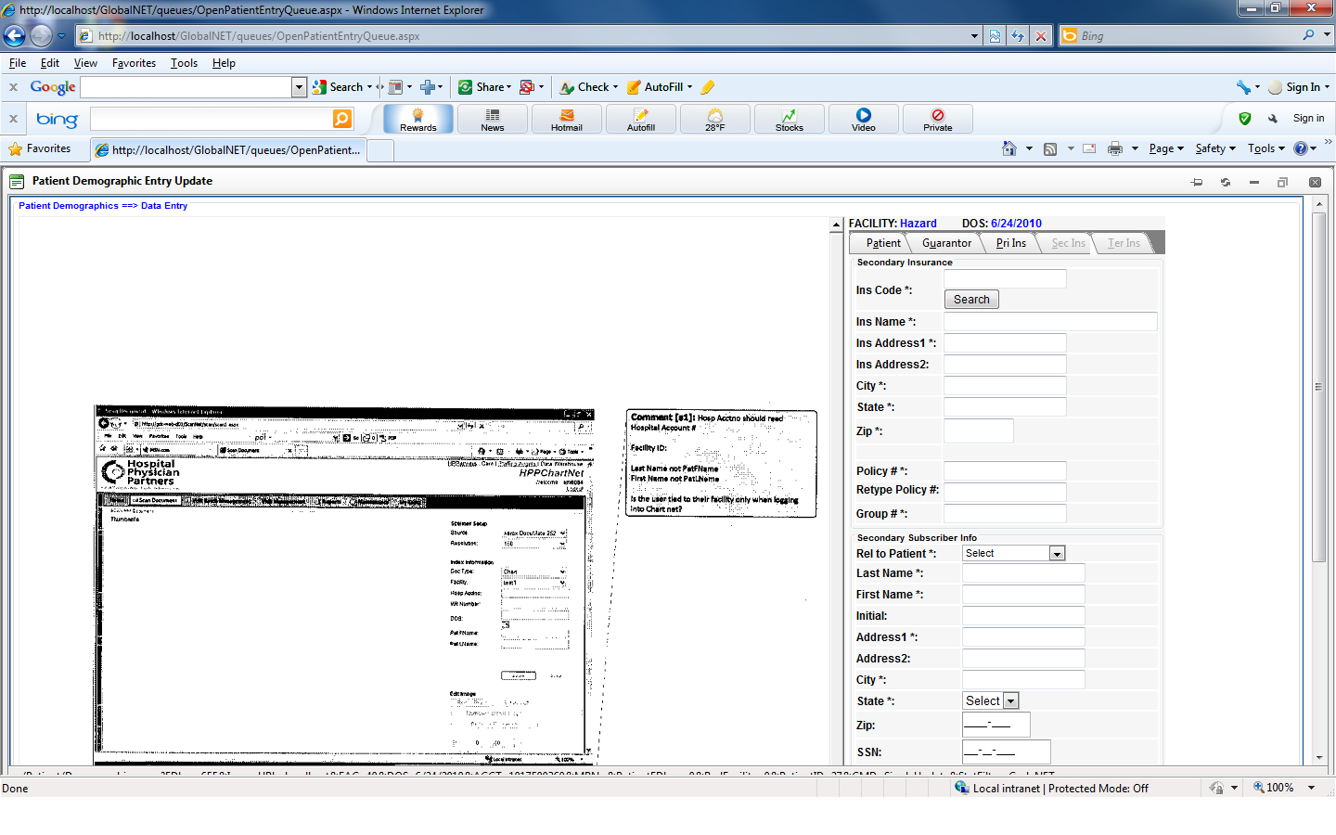
Task: Open the subscriber State dropdown
Action: [x=1011, y=701]
